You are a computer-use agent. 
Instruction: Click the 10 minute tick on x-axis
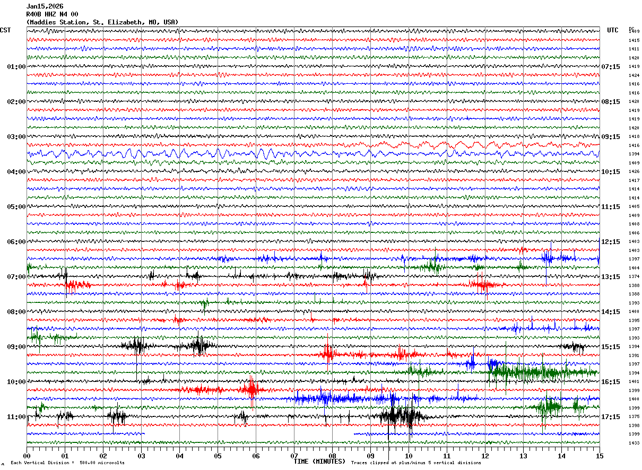click(409, 456)
